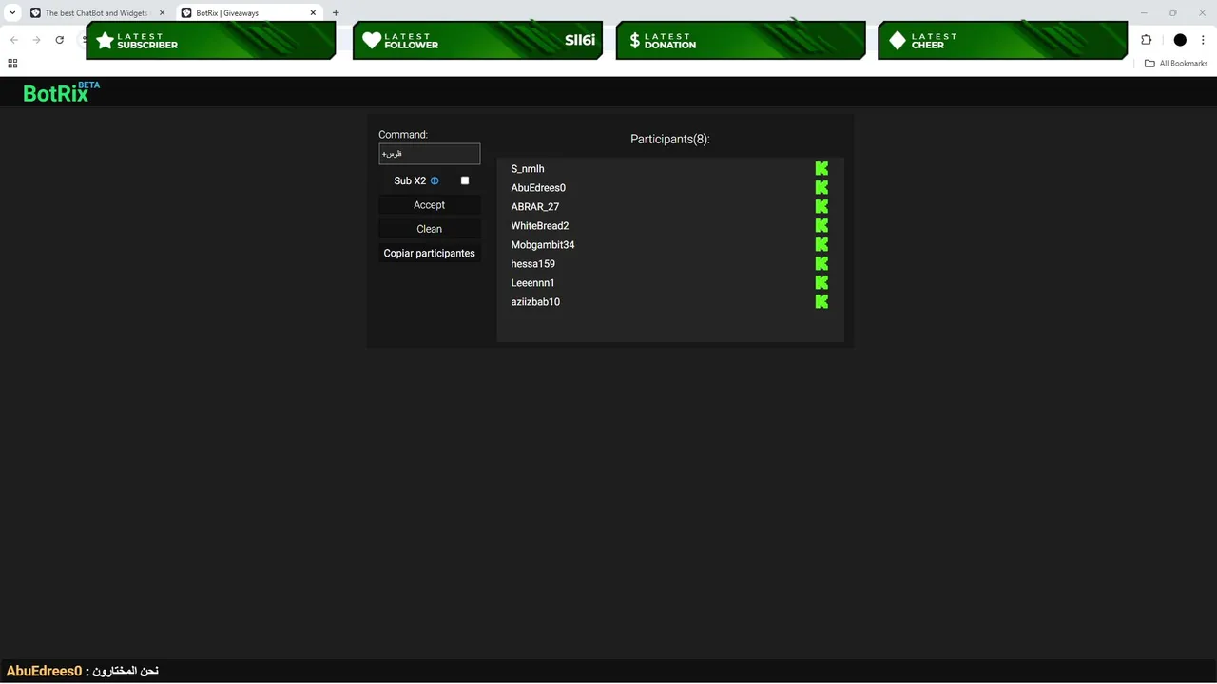Image resolution: width=1217 pixels, height=684 pixels.
Task: Select participant hessa159
Action: 533,263
